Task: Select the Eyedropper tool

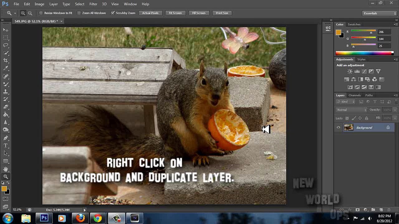Action: (x=6, y=68)
